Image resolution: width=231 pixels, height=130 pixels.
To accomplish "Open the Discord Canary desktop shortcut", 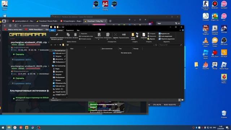I will [x=215, y=42].
